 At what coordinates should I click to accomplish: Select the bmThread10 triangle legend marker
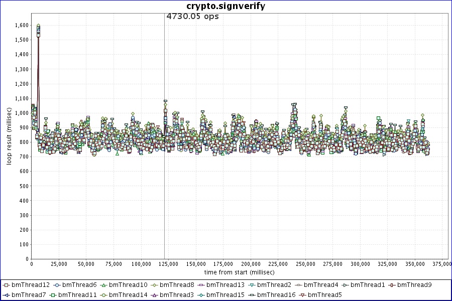tap(103, 285)
